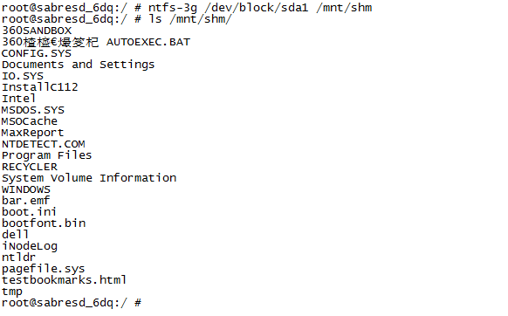Click the ls /mnt/shm/ command line
This screenshot has height=316, width=508.
[117, 19]
